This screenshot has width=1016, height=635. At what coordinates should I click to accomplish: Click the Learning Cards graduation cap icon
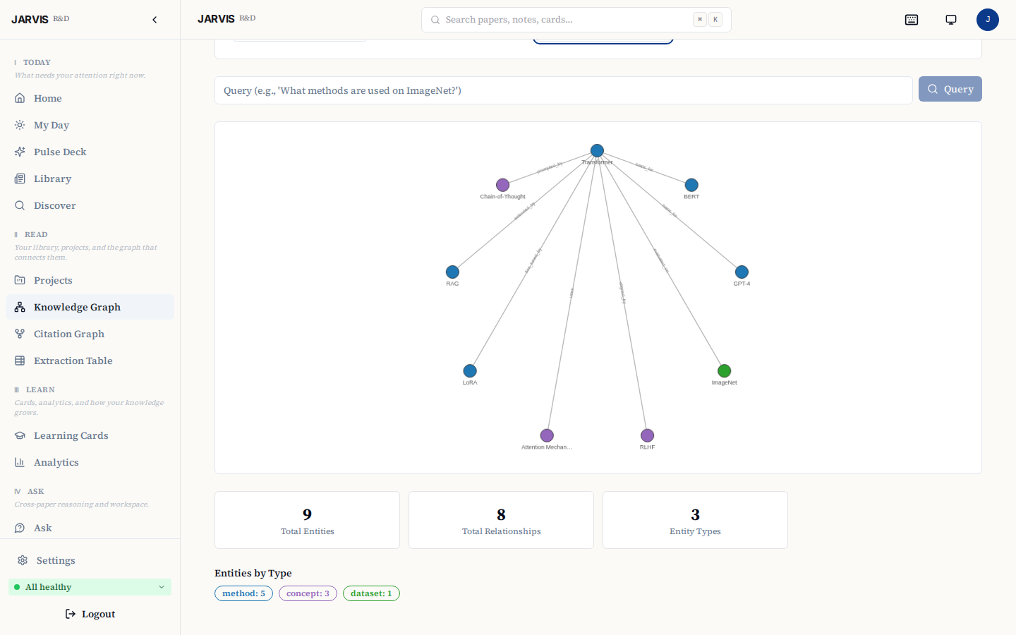(x=20, y=435)
